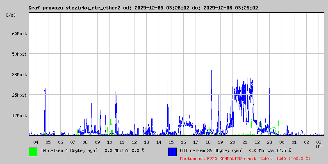Screen dimensions: 328x164
Task: Click the blue OUT legend color swatch
Action: click(x=172, y=152)
